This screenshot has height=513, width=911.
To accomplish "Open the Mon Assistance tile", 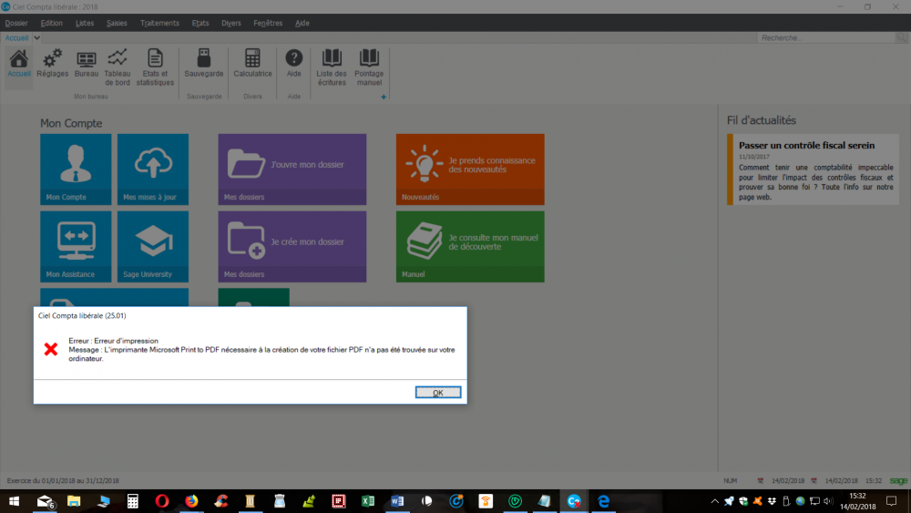I will tap(76, 246).
